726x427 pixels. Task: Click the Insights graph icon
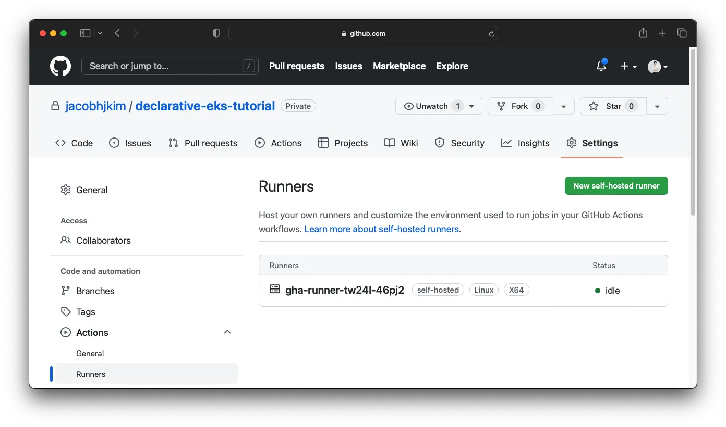click(506, 143)
